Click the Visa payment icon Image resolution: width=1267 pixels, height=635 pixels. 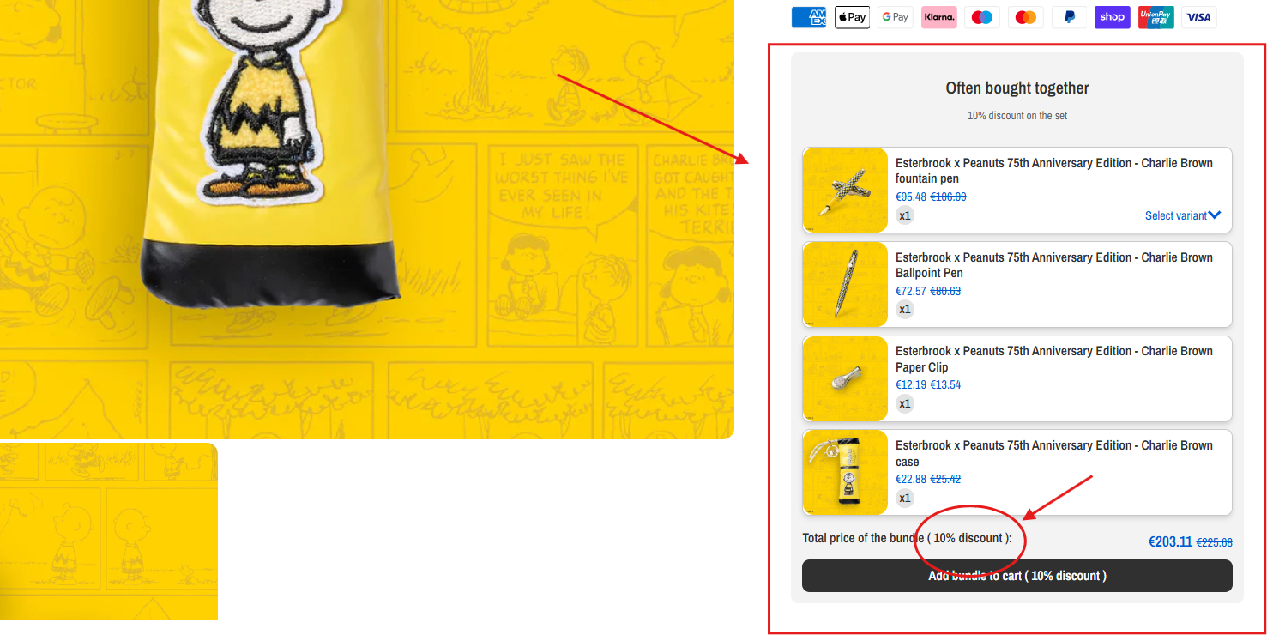coord(1198,17)
